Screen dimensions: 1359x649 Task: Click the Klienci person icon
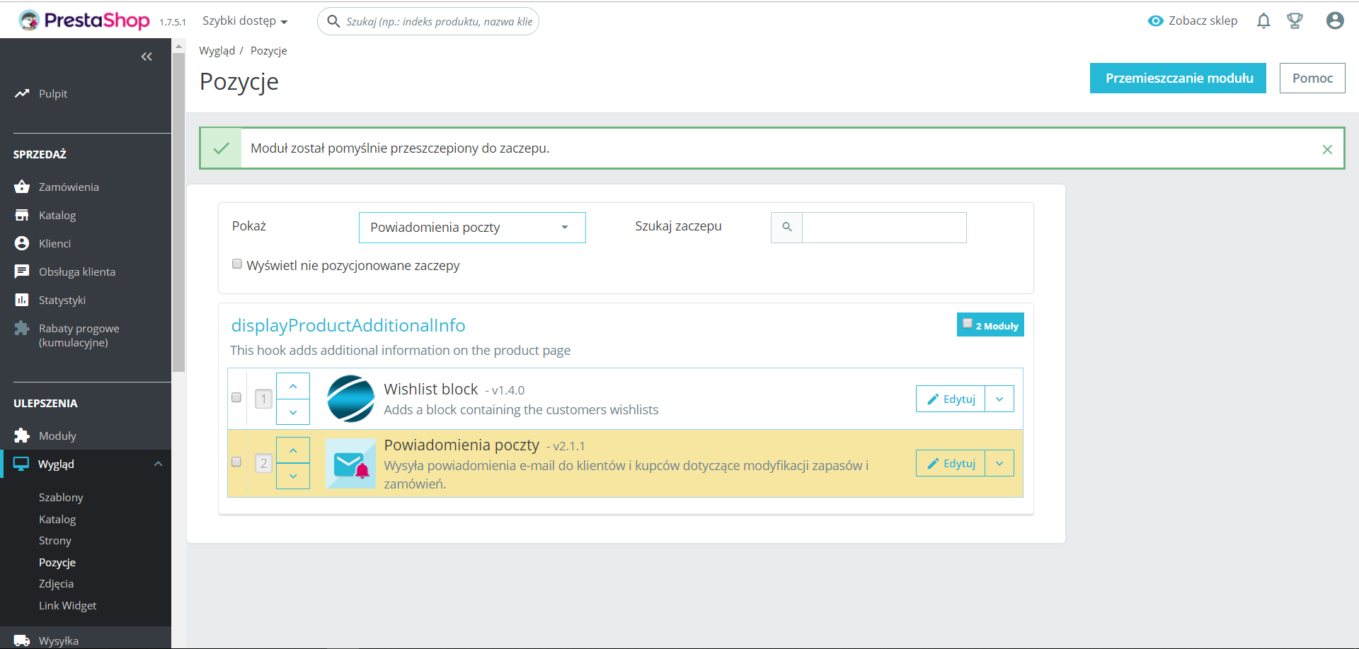click(22, 243)
